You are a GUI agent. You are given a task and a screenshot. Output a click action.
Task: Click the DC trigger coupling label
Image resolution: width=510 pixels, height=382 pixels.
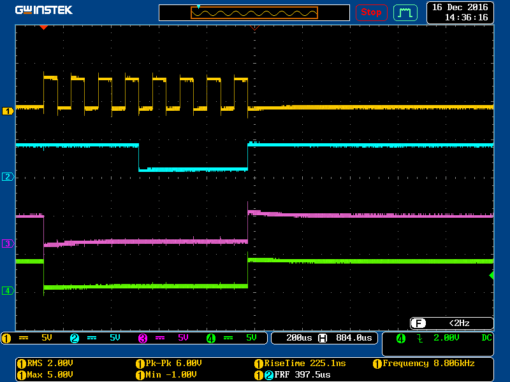486,338
